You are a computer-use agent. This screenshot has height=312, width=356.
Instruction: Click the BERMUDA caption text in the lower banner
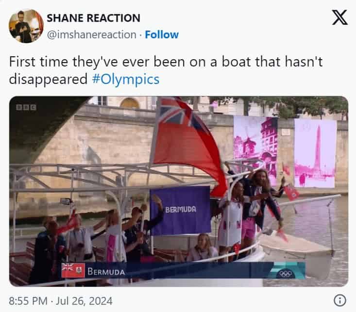106,272
